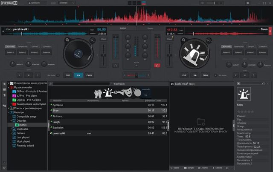273x172 pixels.
Task: Click the horizontal crossfader in mixer
Action: pyautogui.click(x=136, y=75)
